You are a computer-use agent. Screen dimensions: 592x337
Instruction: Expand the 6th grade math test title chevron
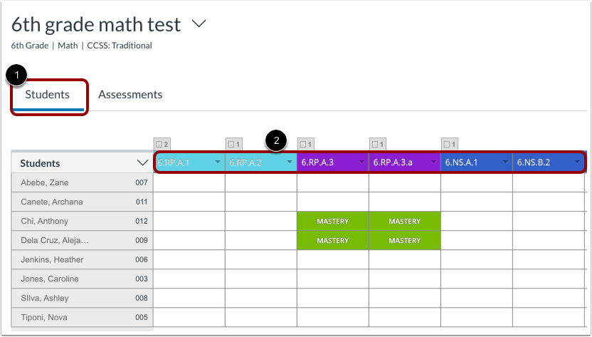(x=199, y=24)
